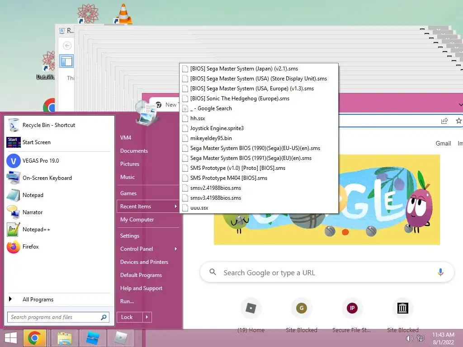Click the back arrow in Explorer window

67,46
